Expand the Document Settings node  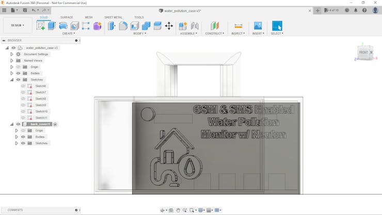pos(11,54)
